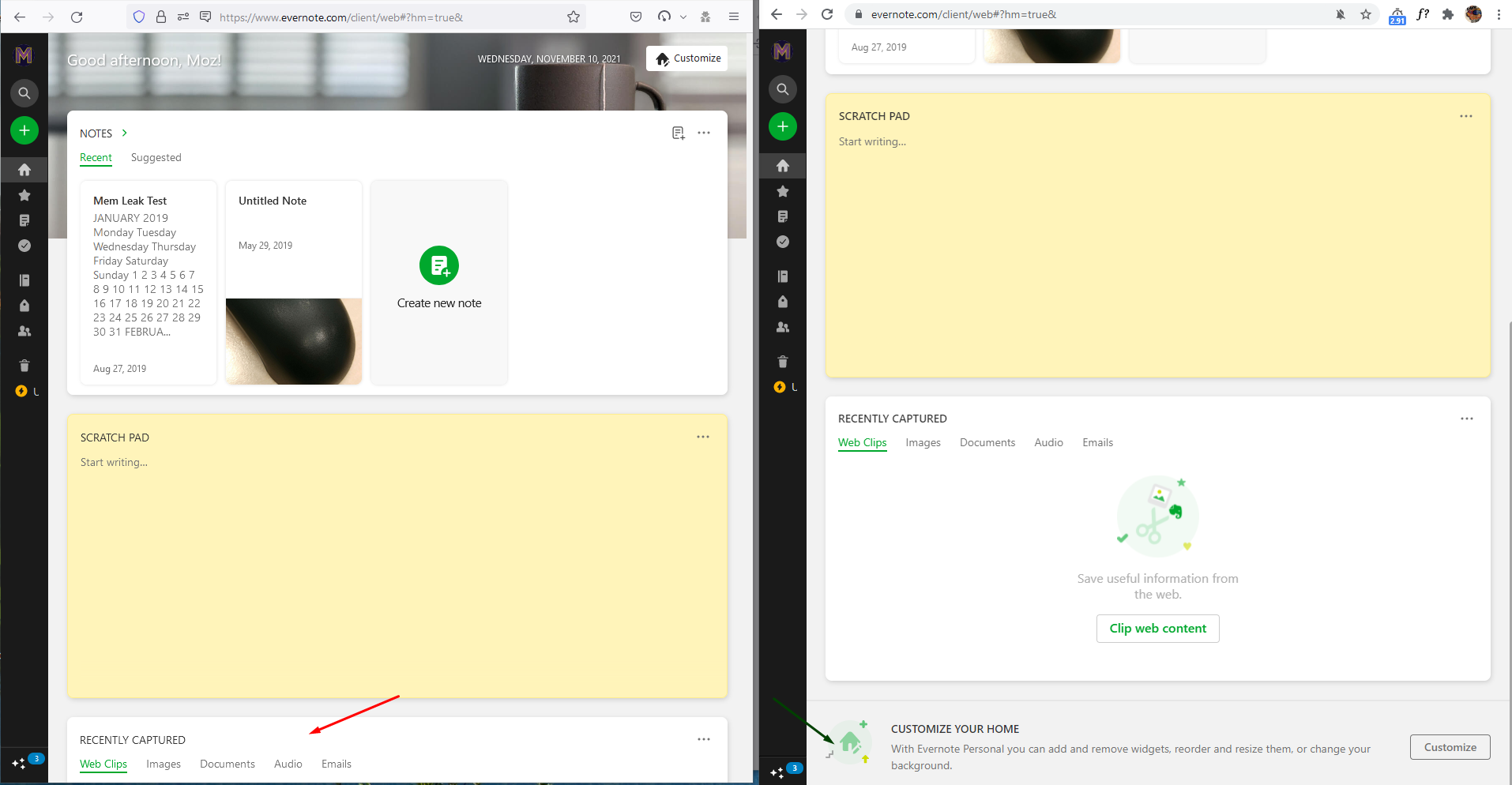Viewport: 1512px width, 785px height.
Task: Open the Untitled Note card
Action: (294, 283)
